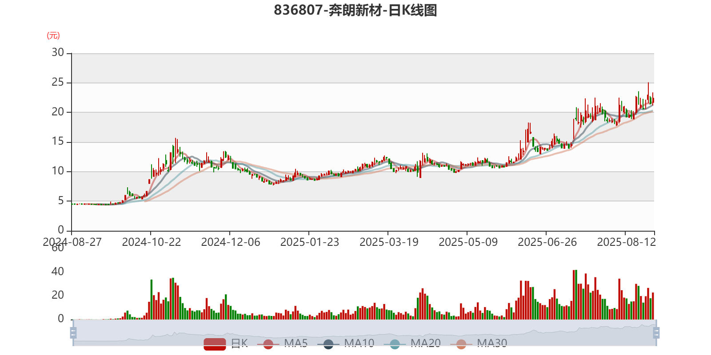Click the 2025-03-19 date axis label
Image resolution: width=711 pixels, height=355 pixels.
tap(389, 242)
